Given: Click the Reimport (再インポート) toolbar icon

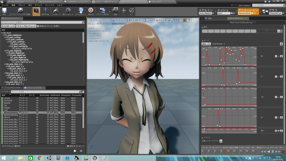Looking at the screenshot, I should [x=68, y=11].
